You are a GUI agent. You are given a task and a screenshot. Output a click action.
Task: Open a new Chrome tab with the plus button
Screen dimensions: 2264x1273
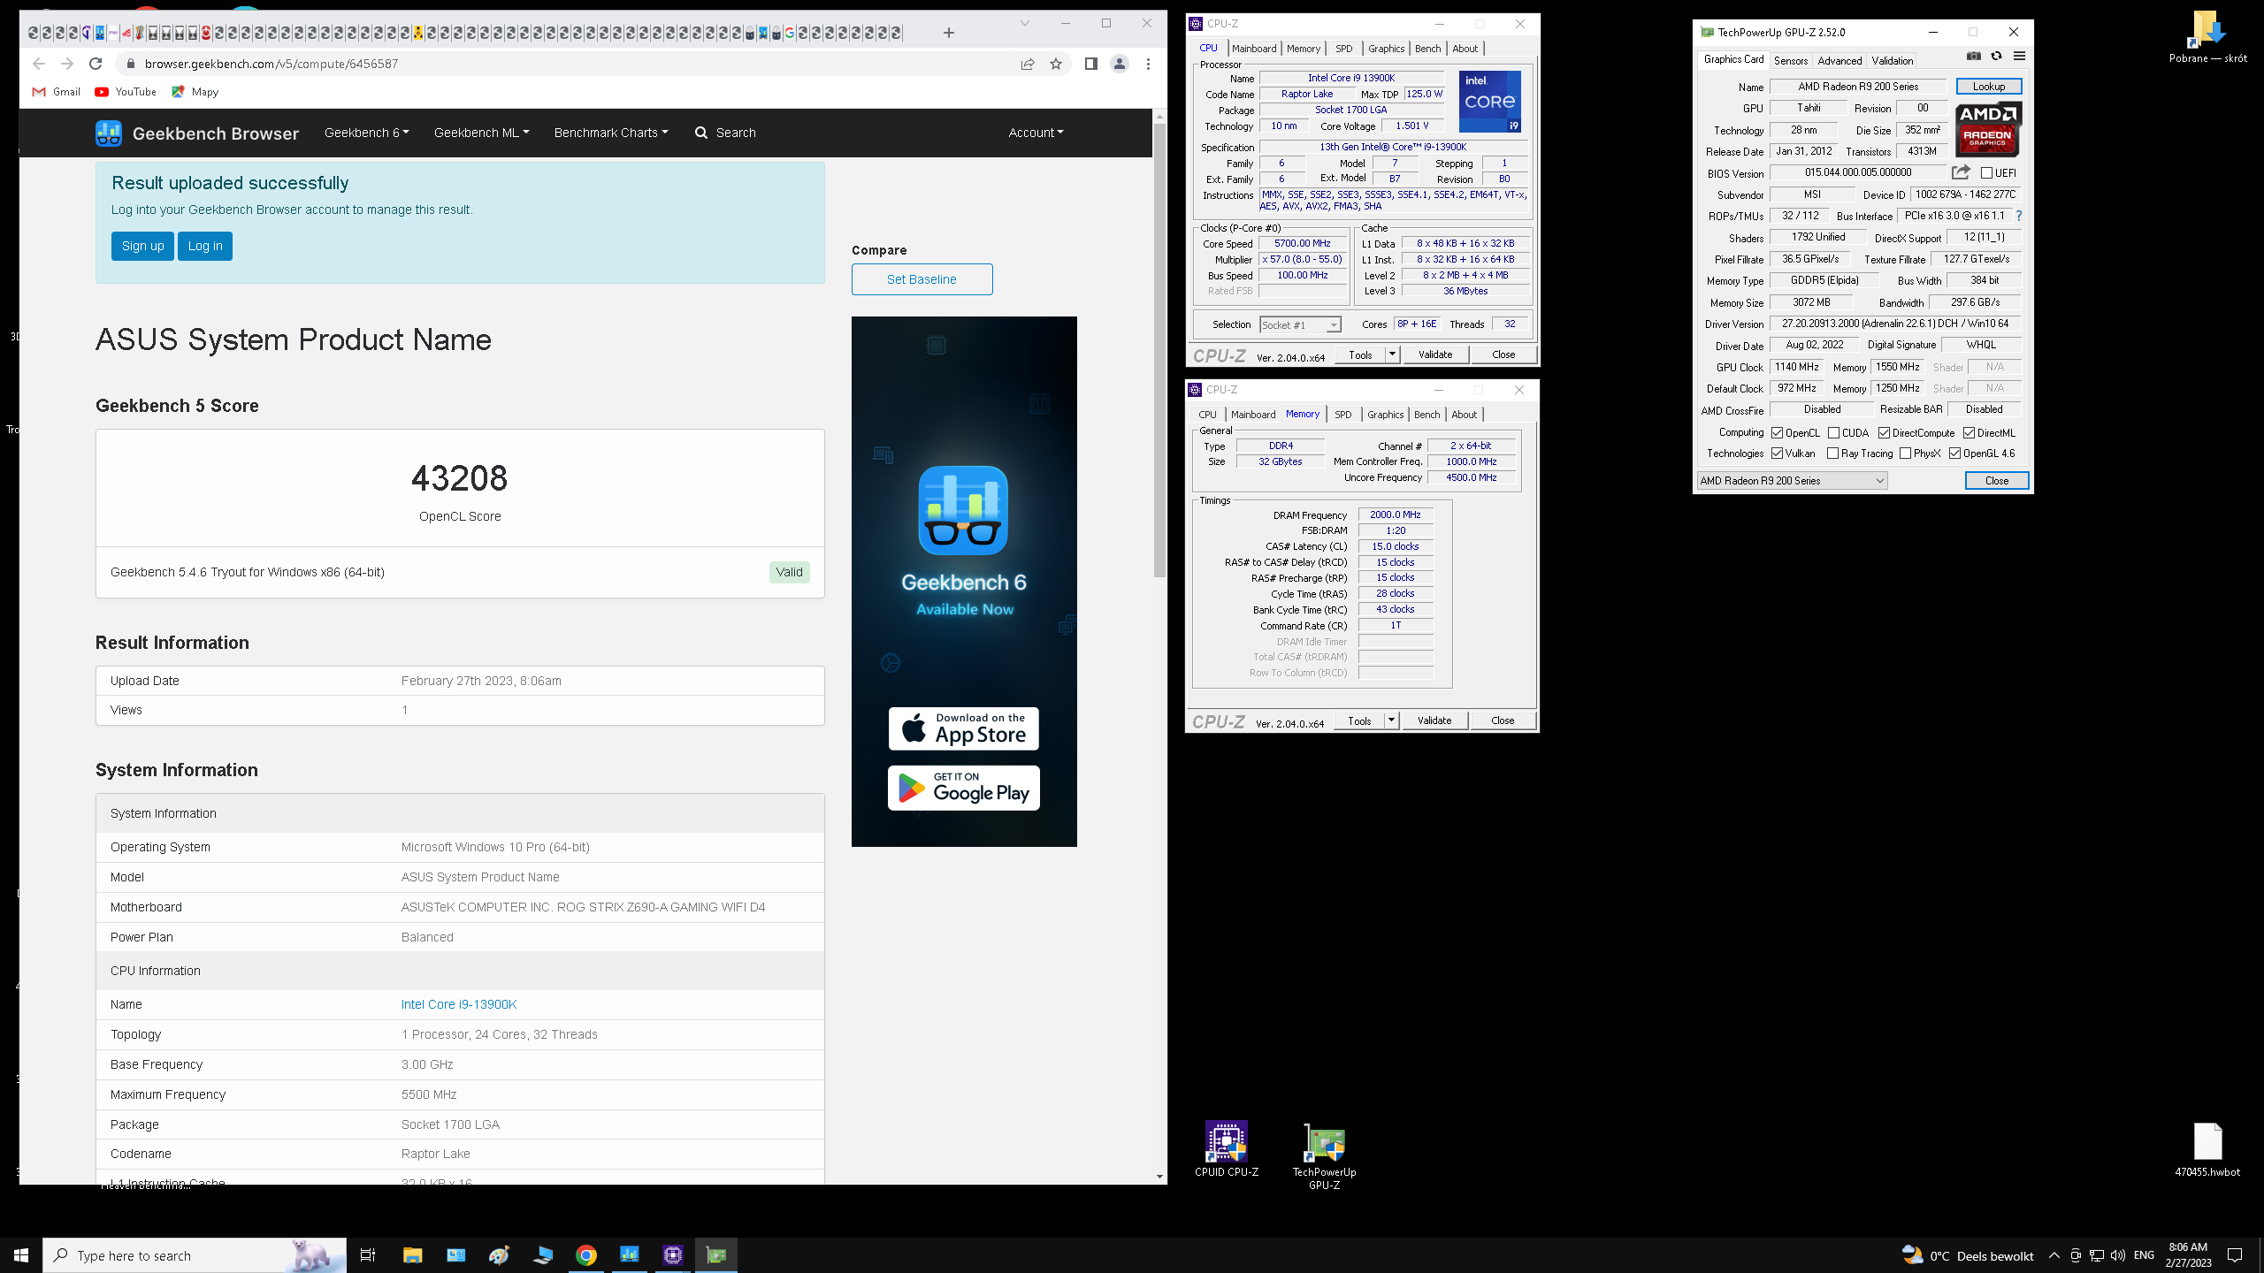click(949, 33)
